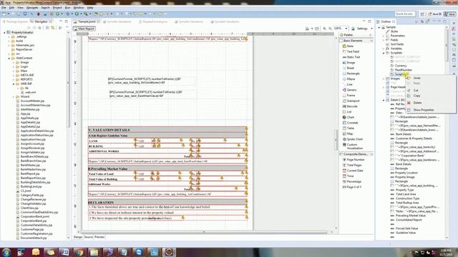Open the Navigate menu

[32, 8]
